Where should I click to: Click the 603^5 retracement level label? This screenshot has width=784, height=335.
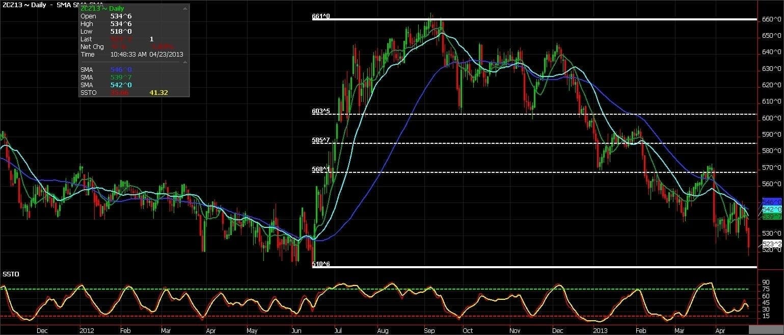point(321,111)
